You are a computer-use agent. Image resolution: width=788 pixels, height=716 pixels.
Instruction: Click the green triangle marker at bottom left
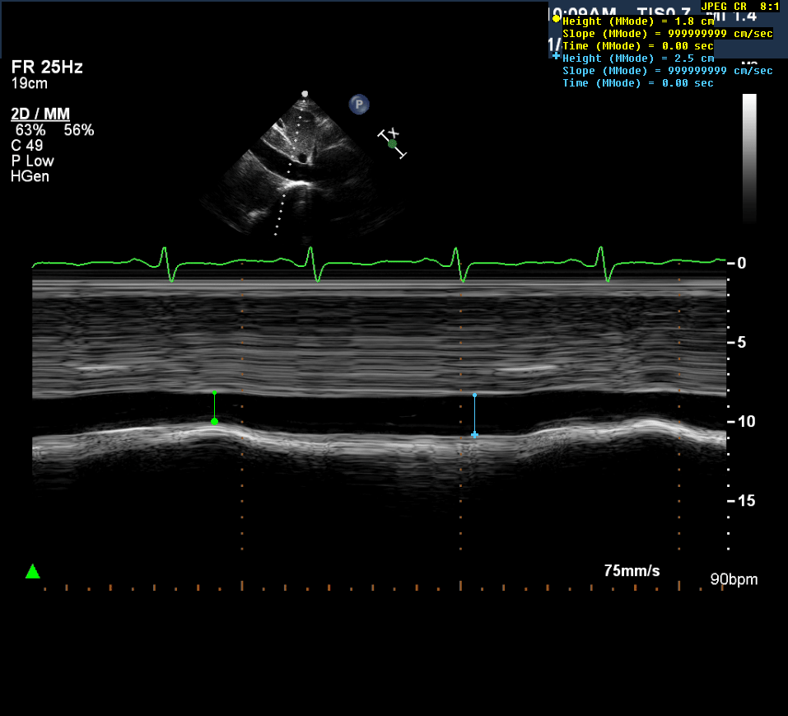[32, 571]
